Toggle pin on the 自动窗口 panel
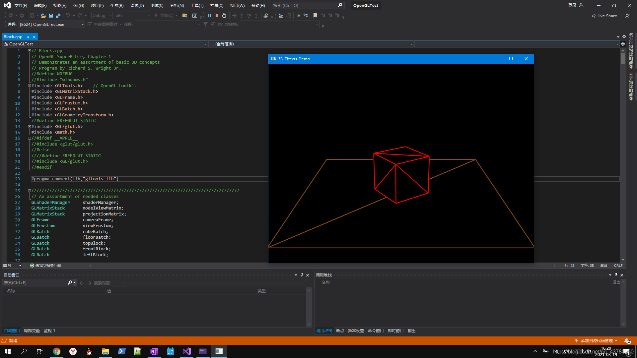637x358 pixels. (302, 275)
